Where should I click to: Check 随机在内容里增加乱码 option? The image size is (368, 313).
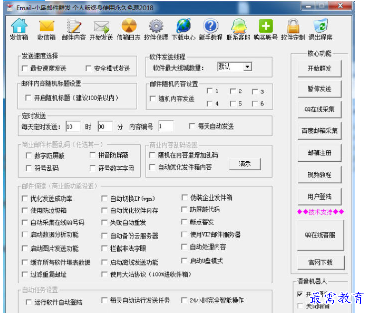pos(152,155)
